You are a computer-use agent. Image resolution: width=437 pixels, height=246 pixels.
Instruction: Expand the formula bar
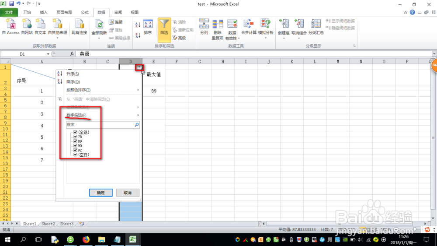click(434, 54)
